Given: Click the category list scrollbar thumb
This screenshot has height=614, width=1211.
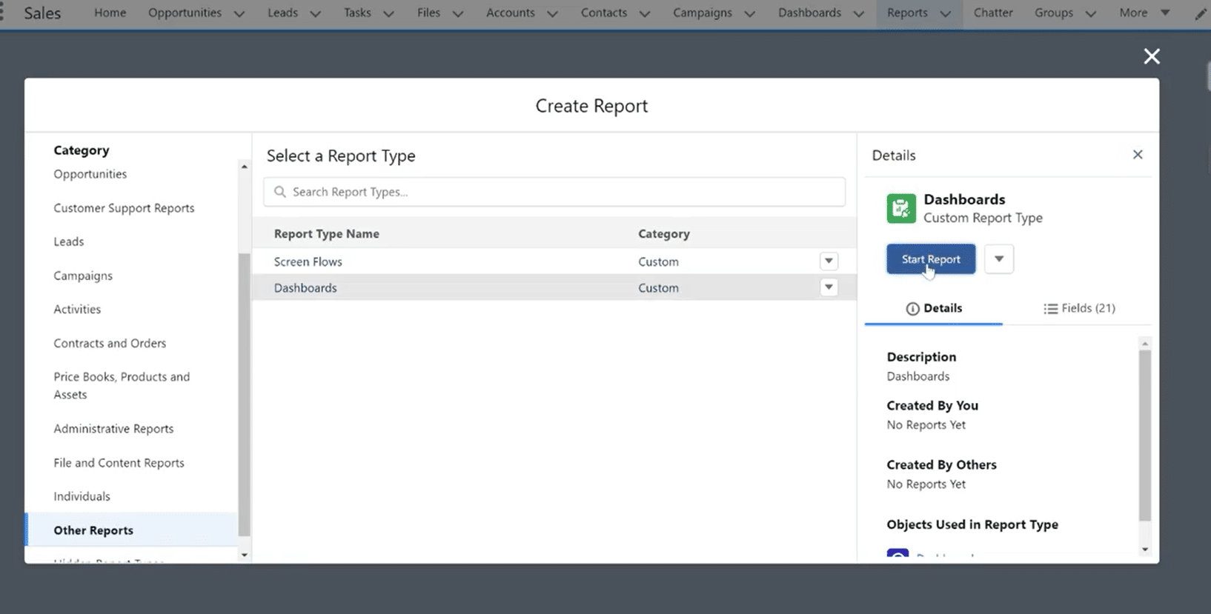Looking at the screenshot, I should [x=244, y=394].
